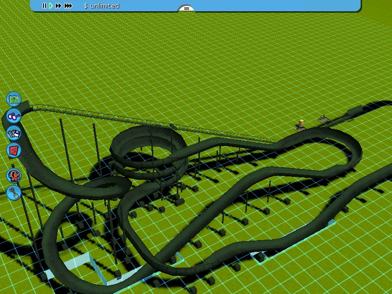The image size is (392, 294).
Task: Click the purple binoculars view options icon
Action: point(14,117)
